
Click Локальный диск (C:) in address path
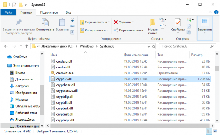point(58,46)
